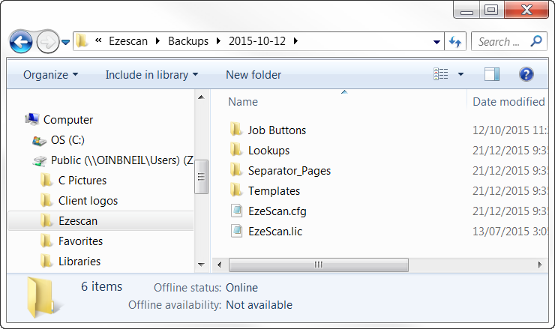Sort by Date modified column header
The width and height of the screenshot is (555, 329).
[x=508, y=101]
